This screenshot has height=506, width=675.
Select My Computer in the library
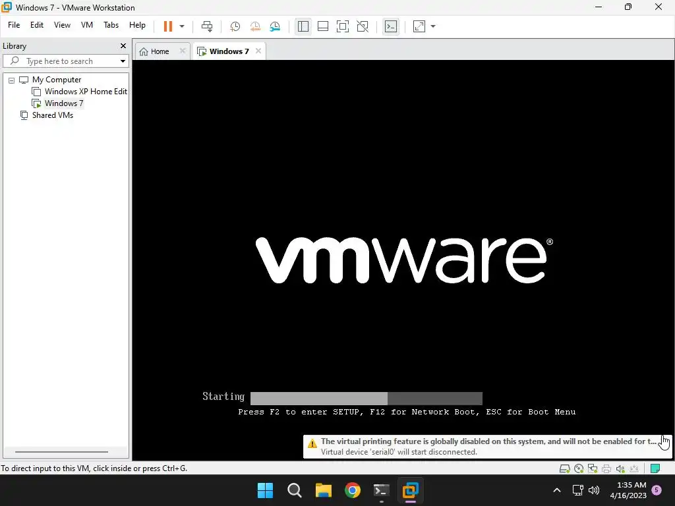pos(57,80)
